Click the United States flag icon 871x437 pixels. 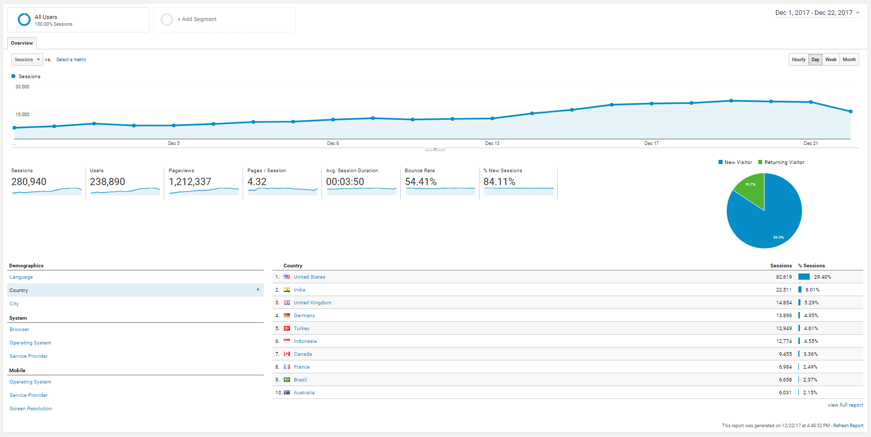pyautogui.click(x=287, y=277)
